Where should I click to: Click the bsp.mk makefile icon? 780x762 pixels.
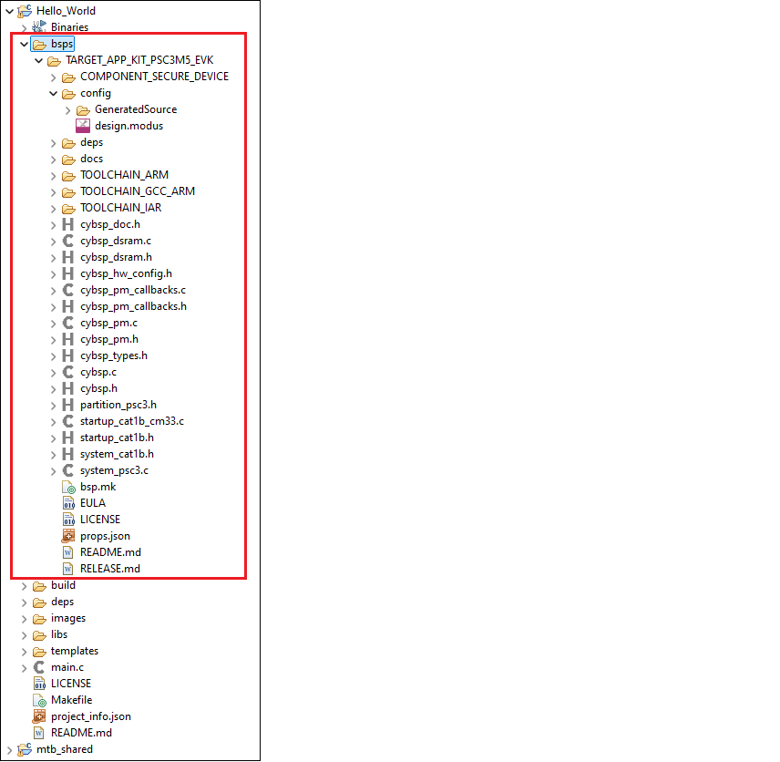click(68, 487)
